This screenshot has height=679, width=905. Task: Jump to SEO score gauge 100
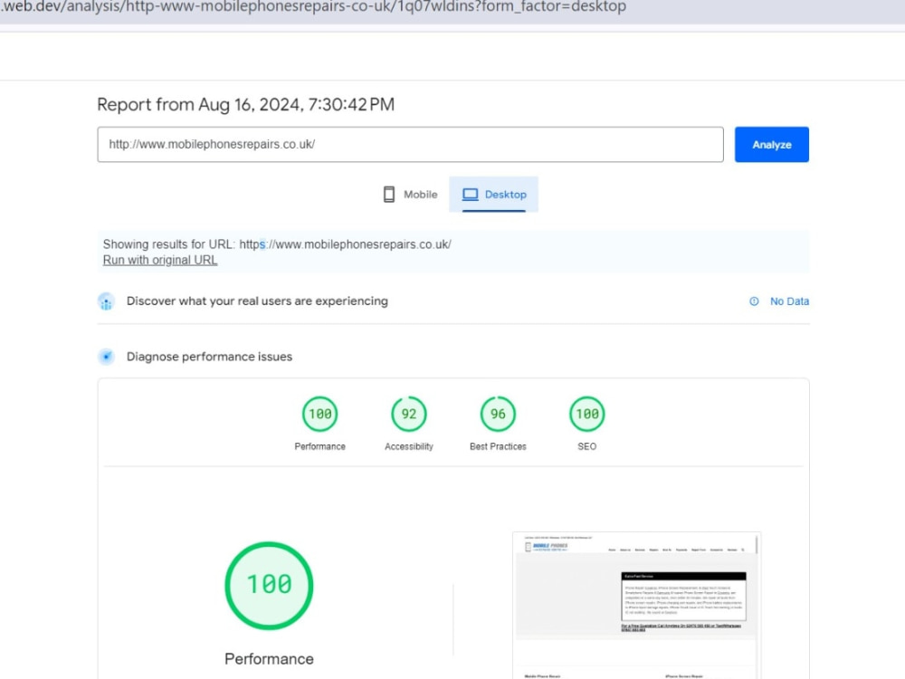point(587,414)
